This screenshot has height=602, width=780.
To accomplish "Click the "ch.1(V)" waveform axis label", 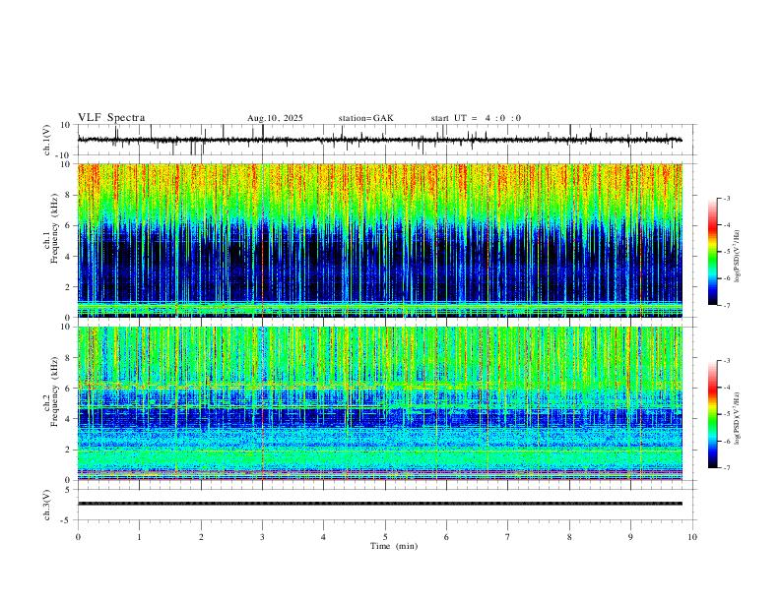I will point(47,140).
